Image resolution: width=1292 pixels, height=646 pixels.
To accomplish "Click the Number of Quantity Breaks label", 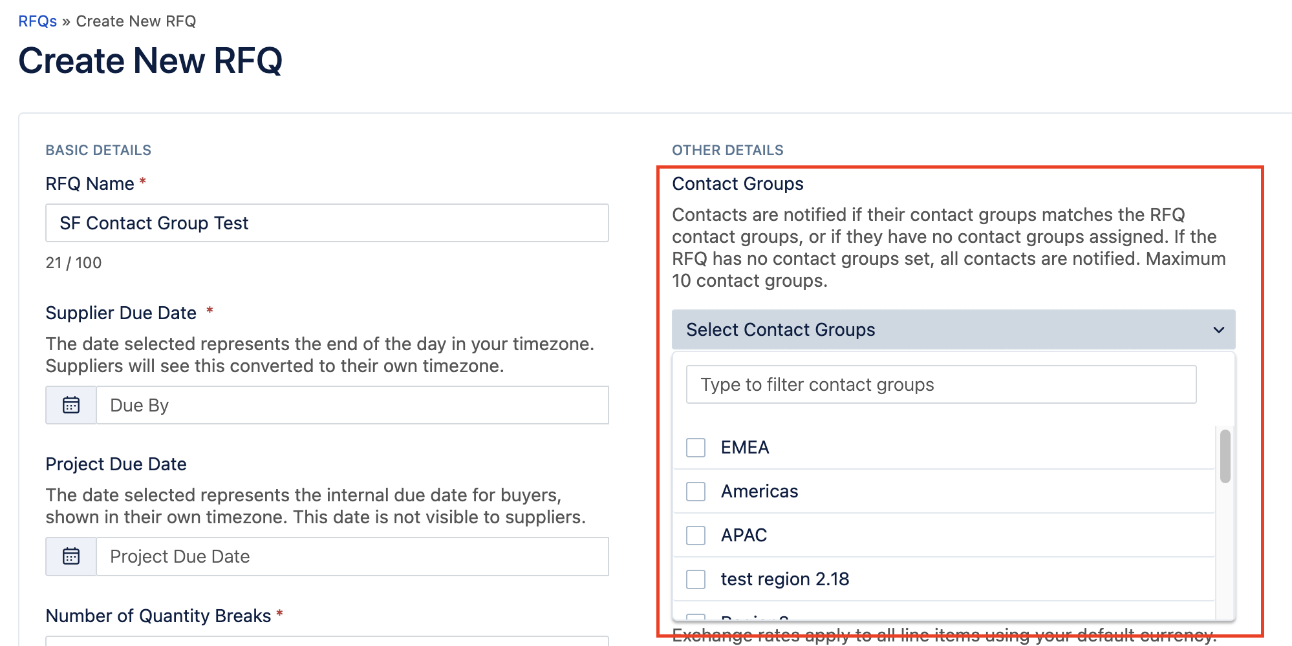I will tap(158, 616).
